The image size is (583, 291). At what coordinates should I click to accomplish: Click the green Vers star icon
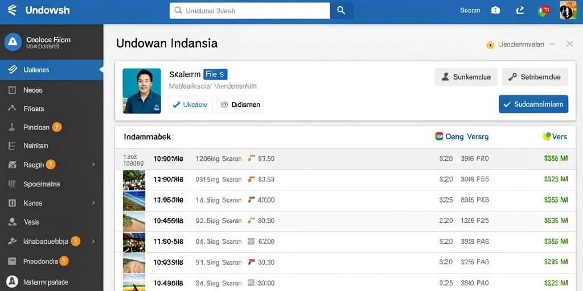546,136
